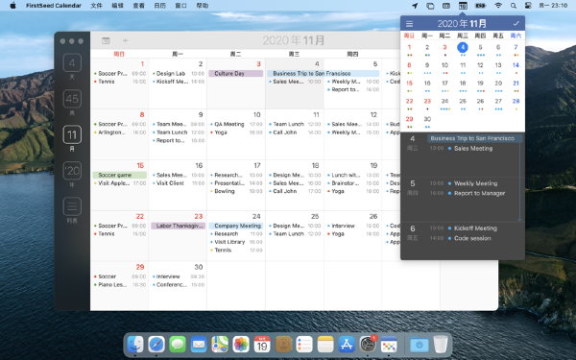
Task: Open the 编辑 menu
Action: [x=117, y=6]
